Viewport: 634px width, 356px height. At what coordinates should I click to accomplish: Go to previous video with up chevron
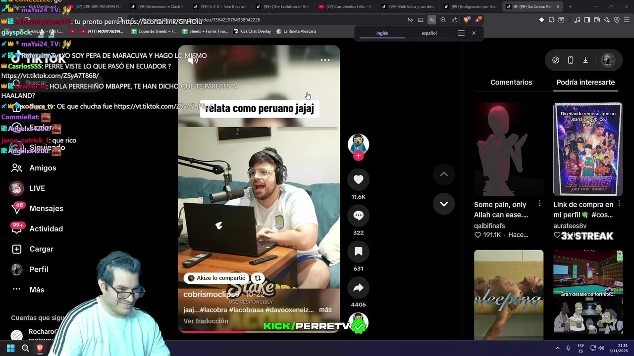coord(444,174)
